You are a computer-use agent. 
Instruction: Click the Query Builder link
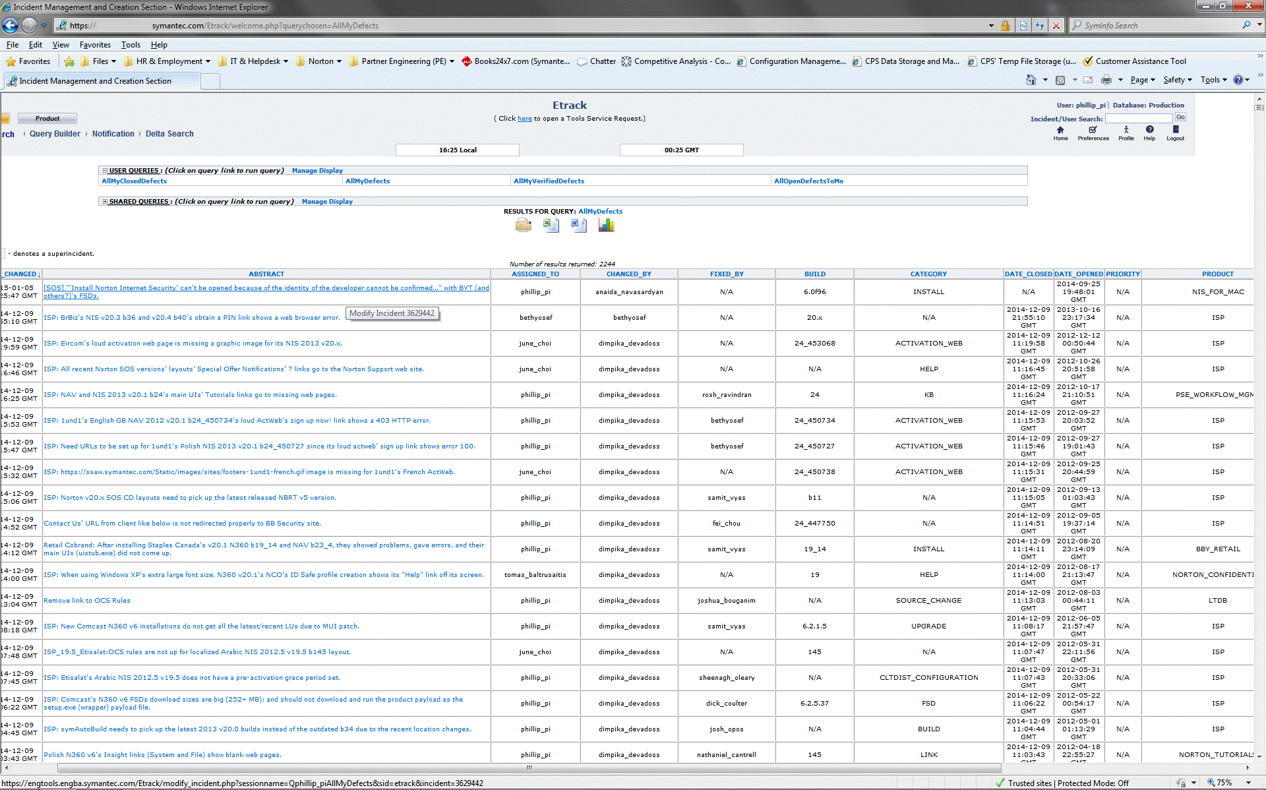click(x=55, y=134)
